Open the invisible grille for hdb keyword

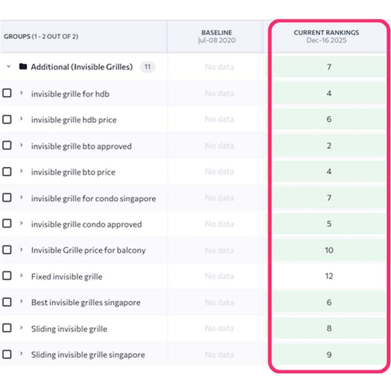coord(70,94)
